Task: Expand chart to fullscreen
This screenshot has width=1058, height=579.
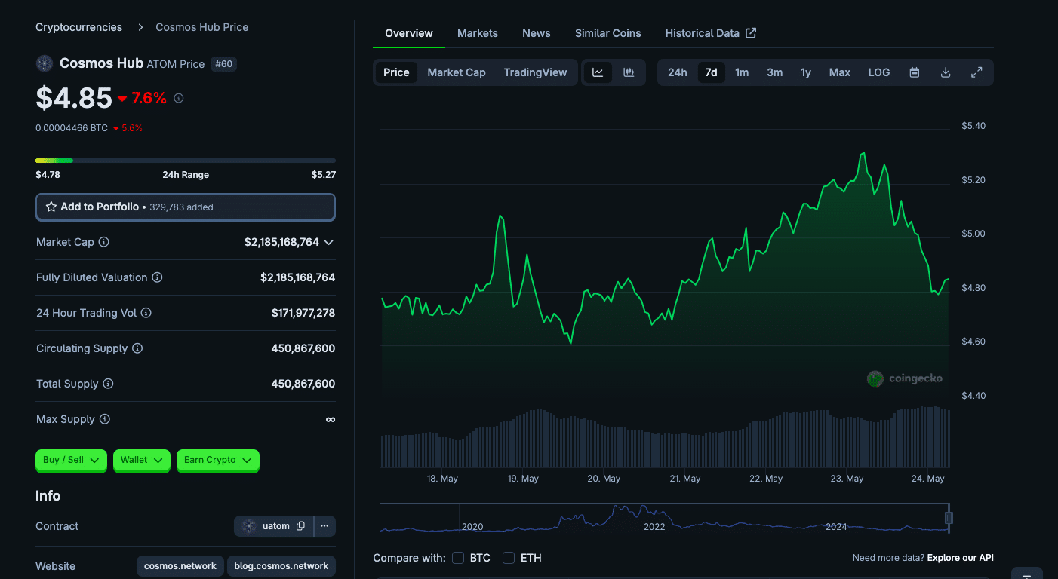Action: [x=976, y=72]
